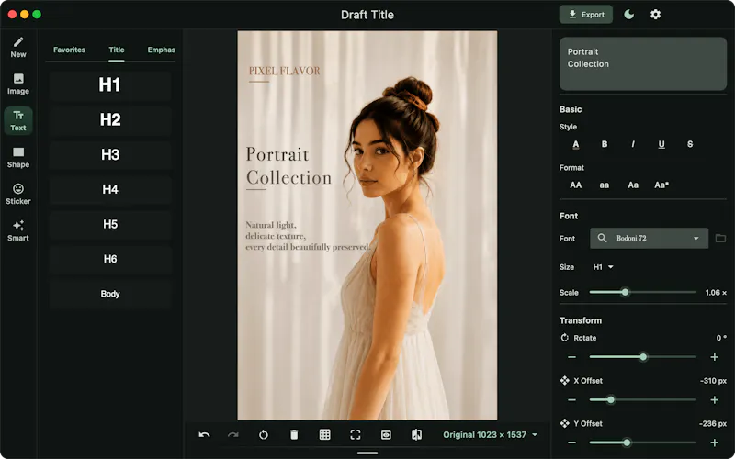Screen dimensions: 735x459
Task: Open the Smart tool in sidebar
Action: pos(18,231)
